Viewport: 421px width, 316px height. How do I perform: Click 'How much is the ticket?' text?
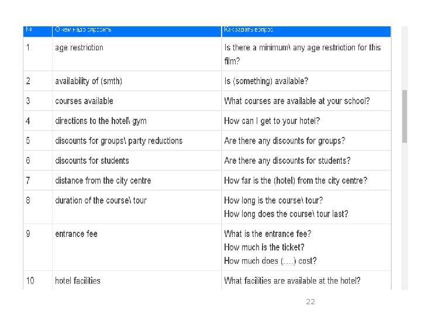[x=264, y=247]
